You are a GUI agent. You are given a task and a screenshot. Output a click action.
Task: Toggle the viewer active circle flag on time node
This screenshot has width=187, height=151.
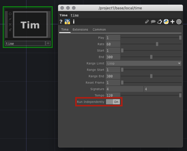click(10, 14)
